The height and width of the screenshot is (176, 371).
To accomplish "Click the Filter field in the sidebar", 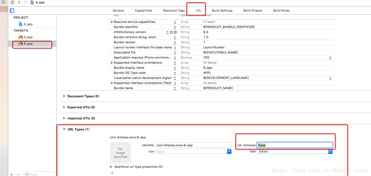I will pos(39,174).
